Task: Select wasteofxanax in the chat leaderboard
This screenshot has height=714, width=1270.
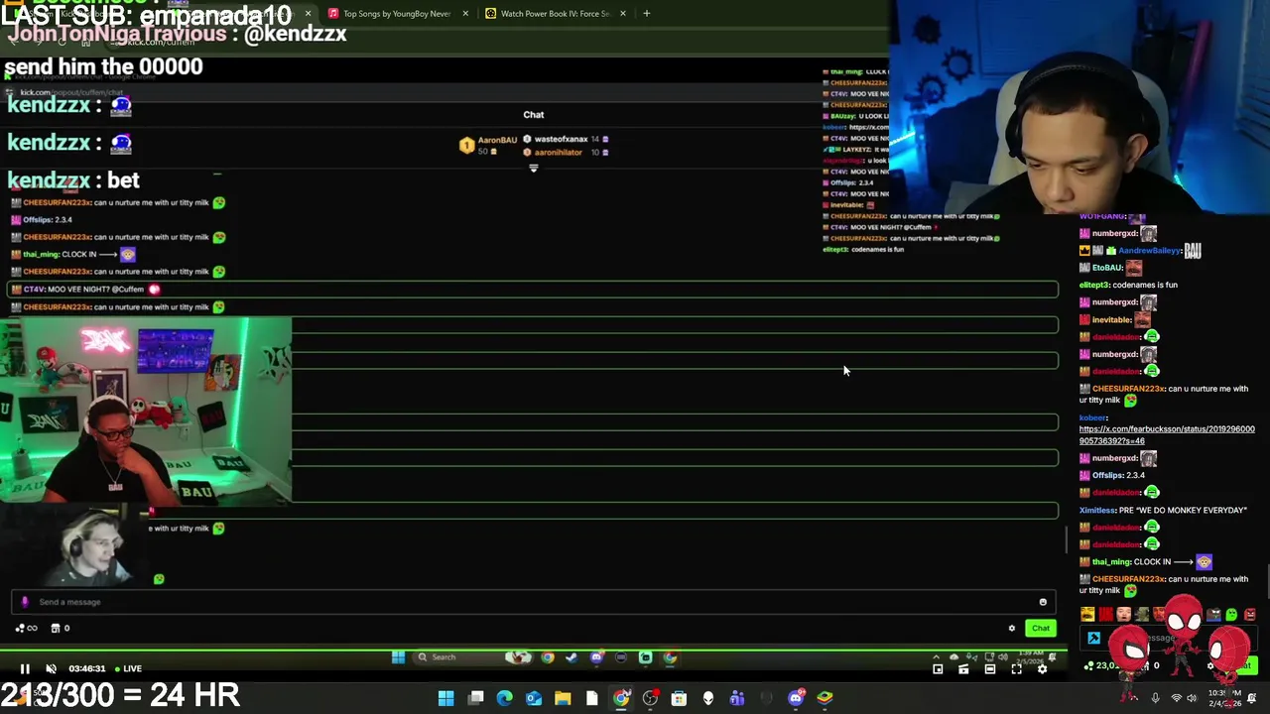Action: point(566,139)
